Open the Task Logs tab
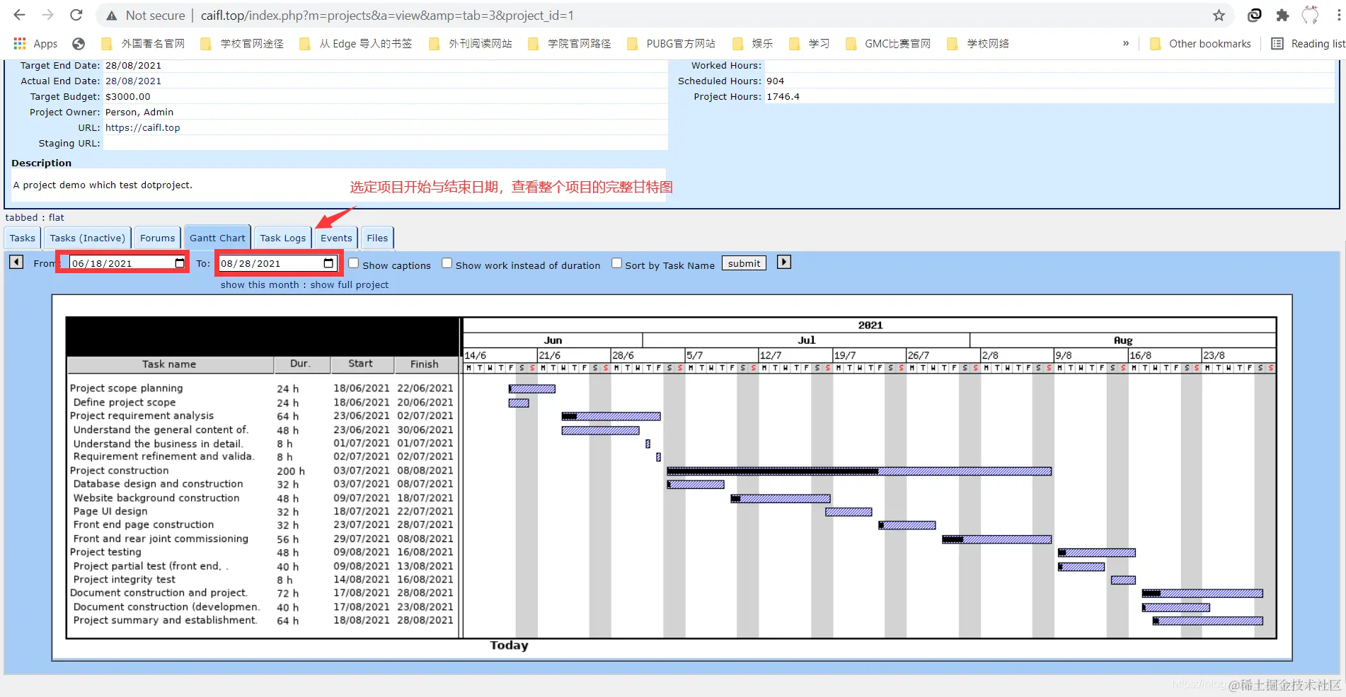This screenshot has width=1346, height=697. coord(283,238)
